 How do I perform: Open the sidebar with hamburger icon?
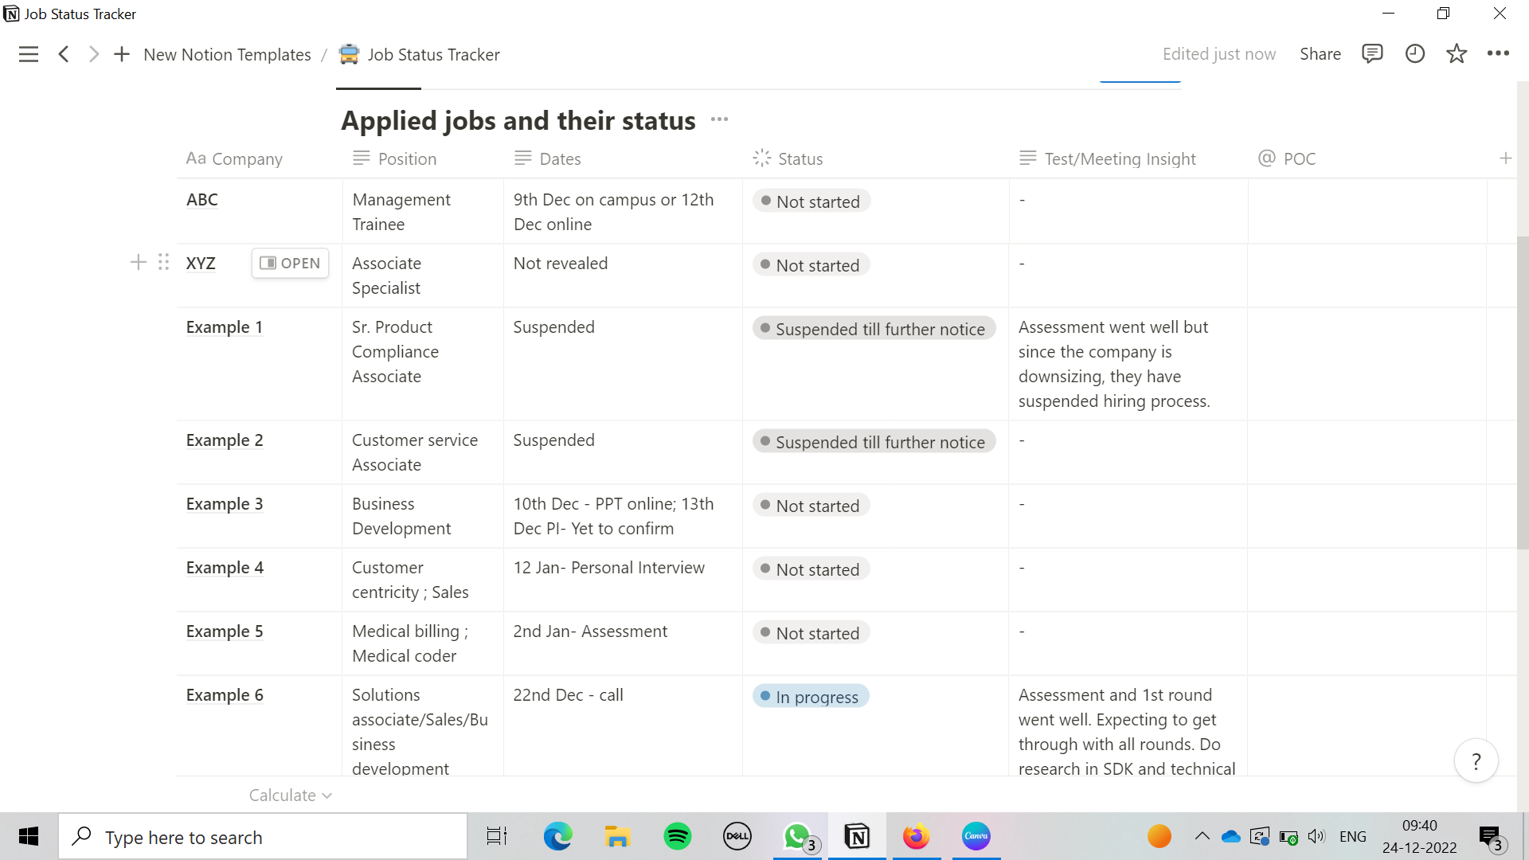[29, 54]
